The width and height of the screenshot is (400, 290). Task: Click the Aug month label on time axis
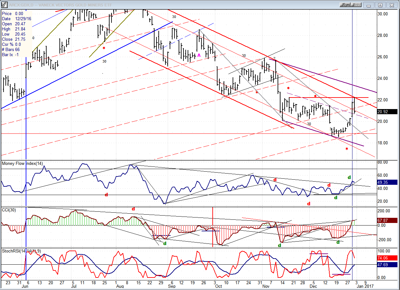tap(120, 286)
